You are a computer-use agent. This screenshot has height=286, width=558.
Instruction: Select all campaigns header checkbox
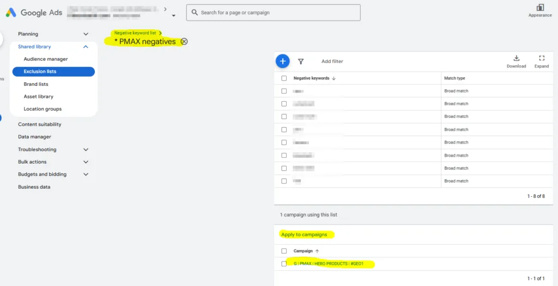(284, 251)
